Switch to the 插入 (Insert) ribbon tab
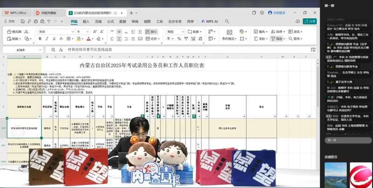Image resolution: width=373 pixels, height=188 pixels. 86,21
